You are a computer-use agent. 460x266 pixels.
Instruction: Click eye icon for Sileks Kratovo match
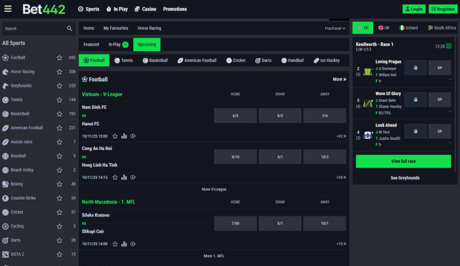point(133,244)
